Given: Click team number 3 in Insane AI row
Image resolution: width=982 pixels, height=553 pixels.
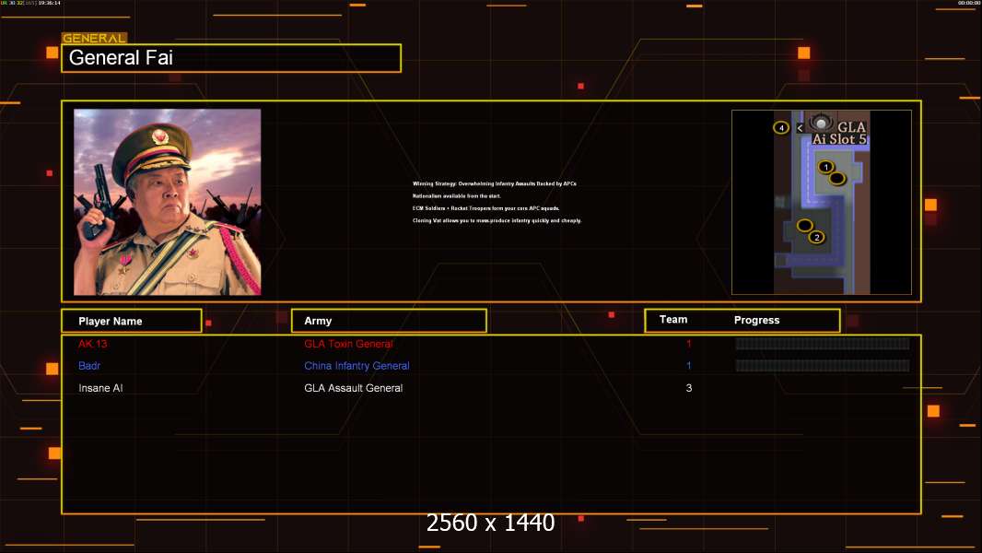Looking at the screenshot, I should [689, 388].
